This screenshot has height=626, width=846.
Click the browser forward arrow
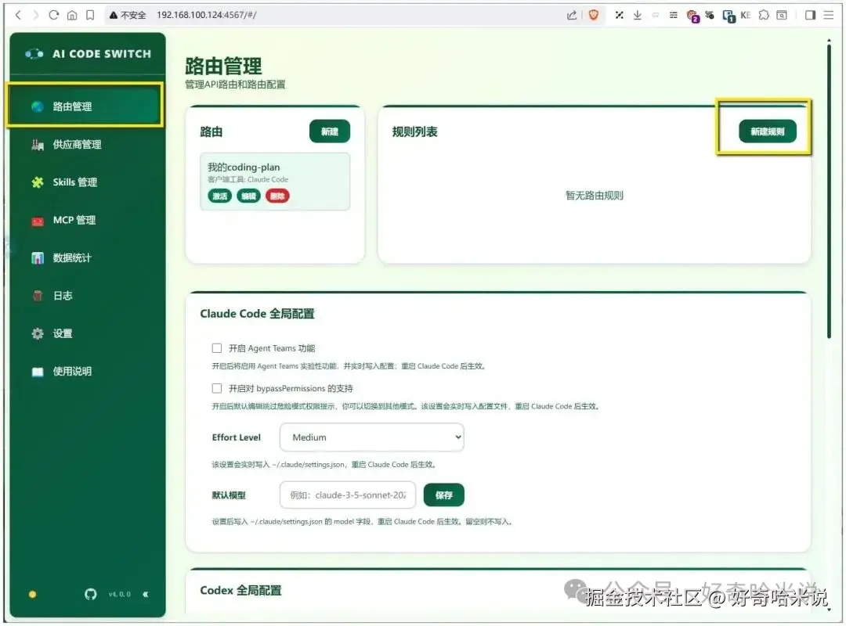(35, 15)
